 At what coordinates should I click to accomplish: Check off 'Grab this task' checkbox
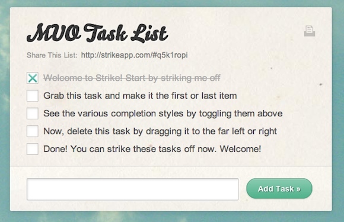click(33, 96)
